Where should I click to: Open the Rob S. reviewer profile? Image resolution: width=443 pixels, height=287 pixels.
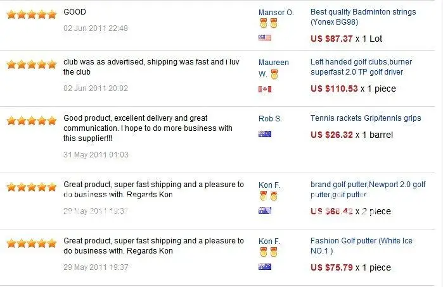pos(270,119)
